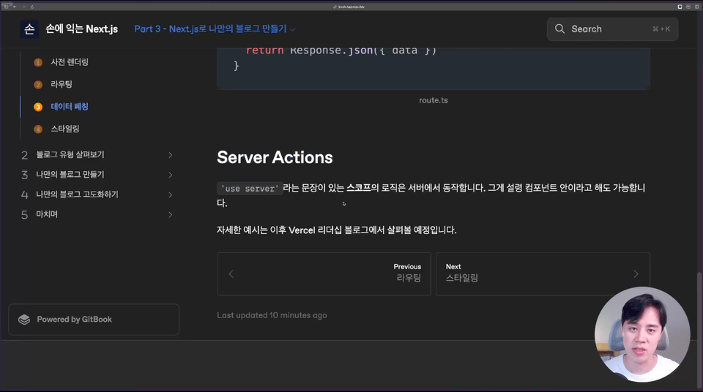
Task: Expand 마치며 chevron
Action: (x=171, y=214)
